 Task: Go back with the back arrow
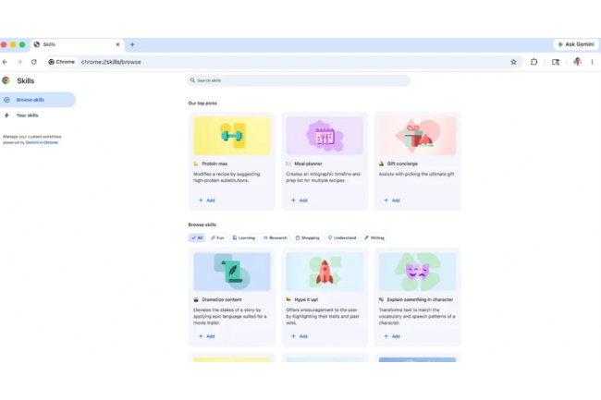6,62
